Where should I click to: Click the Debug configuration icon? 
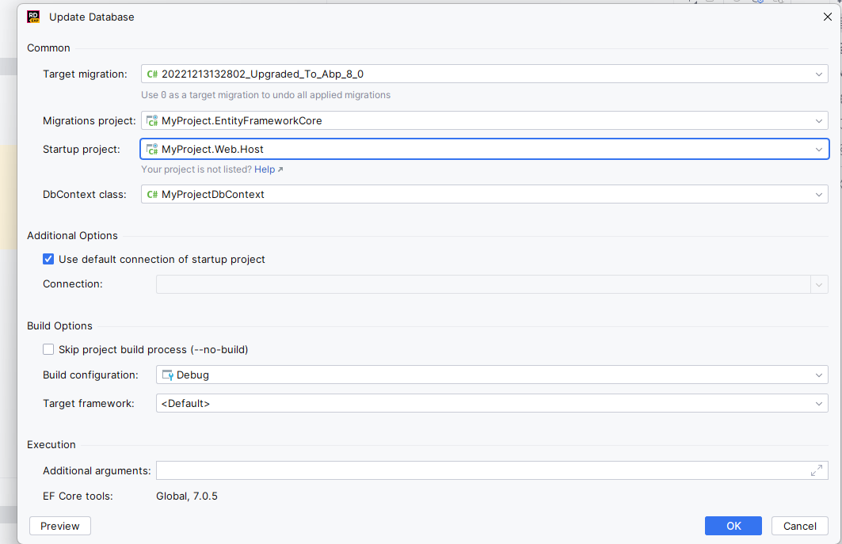[166, 375]
